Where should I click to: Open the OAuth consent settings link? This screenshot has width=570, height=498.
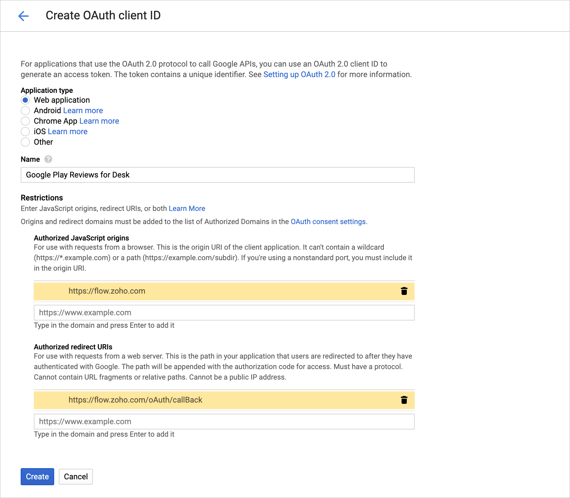pos(328,222)
